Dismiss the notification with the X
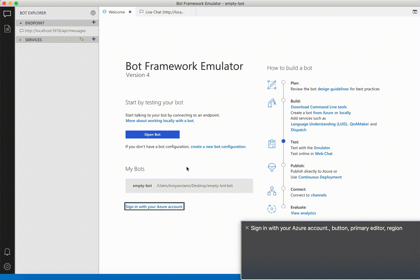 coord(247,228)
